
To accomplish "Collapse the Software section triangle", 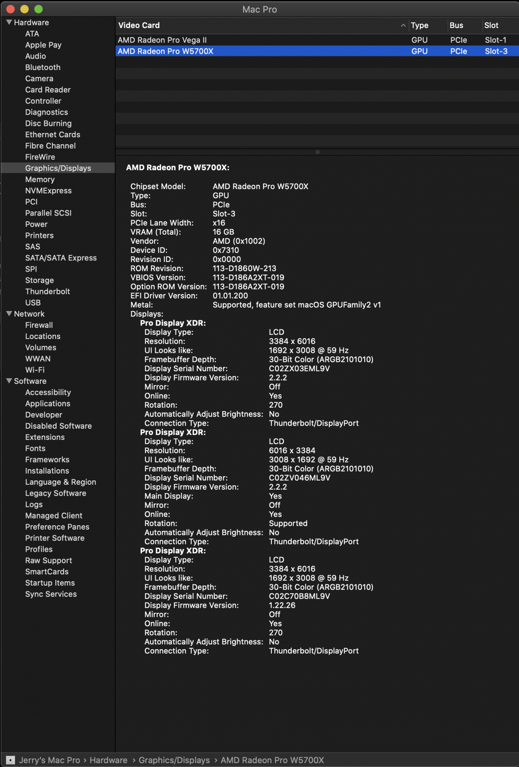I will (9, 381).
